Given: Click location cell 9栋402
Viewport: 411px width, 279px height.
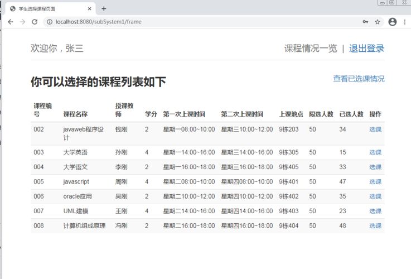Looking at the screenshot, I should [x=288, y=196].
